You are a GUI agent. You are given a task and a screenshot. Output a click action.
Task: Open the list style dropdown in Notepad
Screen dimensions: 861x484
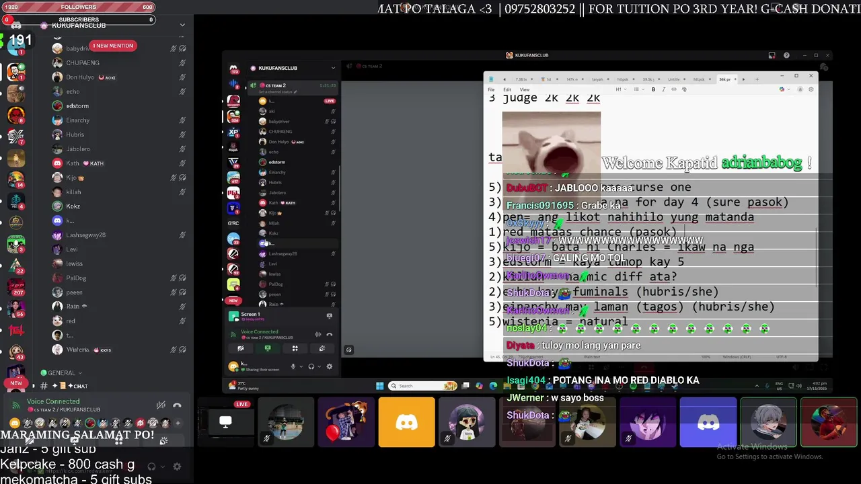[639, 89]
